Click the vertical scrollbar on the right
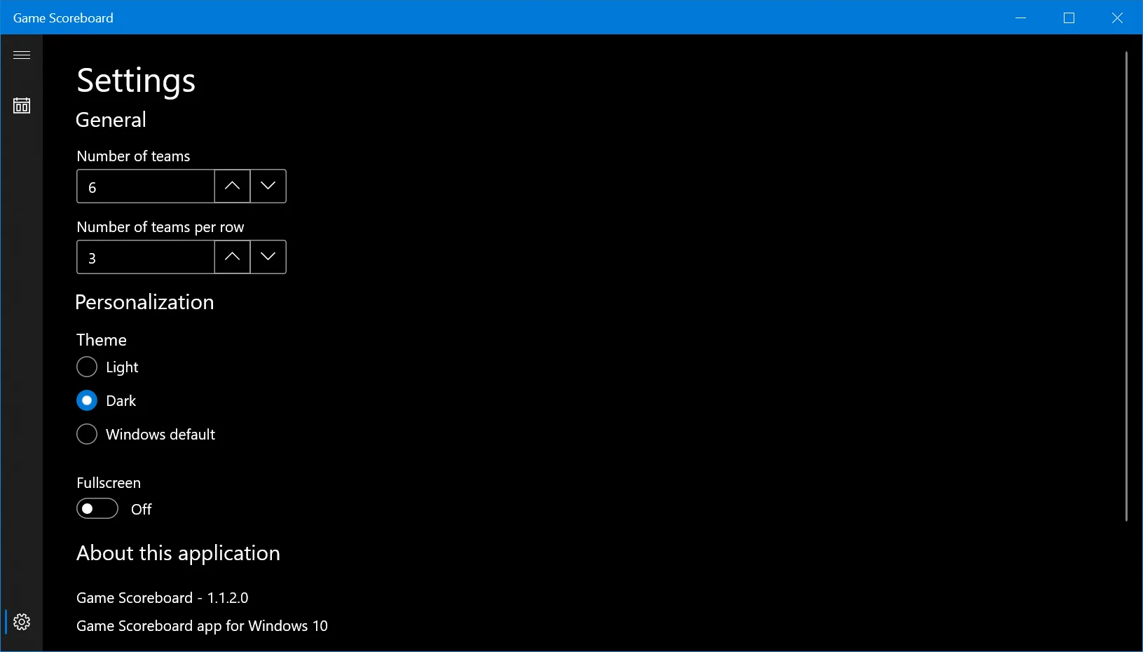The image size is (1143, 652). click(x=1126, y=286)
